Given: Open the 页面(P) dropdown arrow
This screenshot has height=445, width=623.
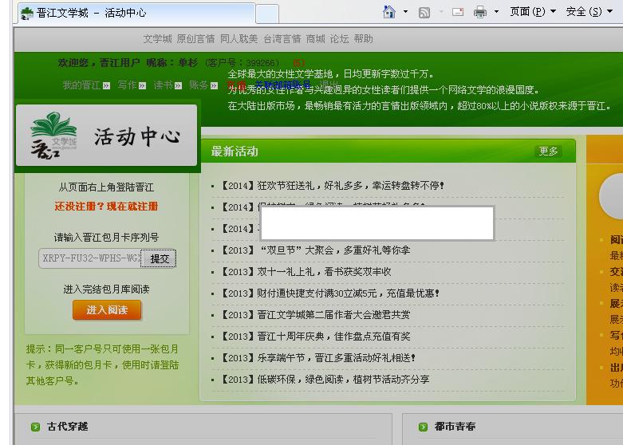Looking at the screenshot, I should [x=553, y=11].
